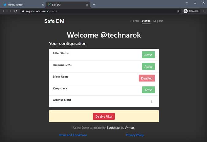Go to the Home nav link
This screenshot has width=207, height=142.
(x=135, y=21)
